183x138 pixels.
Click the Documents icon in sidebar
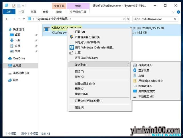pyautogui.click(x=12, y=46)
